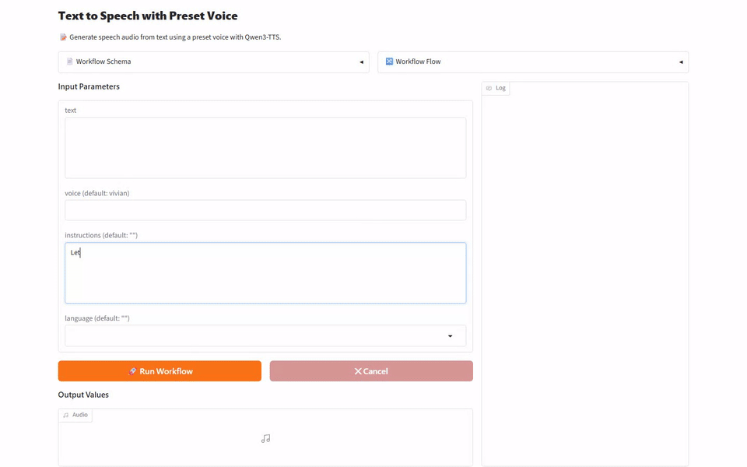Click the collapse arrow of Workflow Flow

(x=681, y=62)
